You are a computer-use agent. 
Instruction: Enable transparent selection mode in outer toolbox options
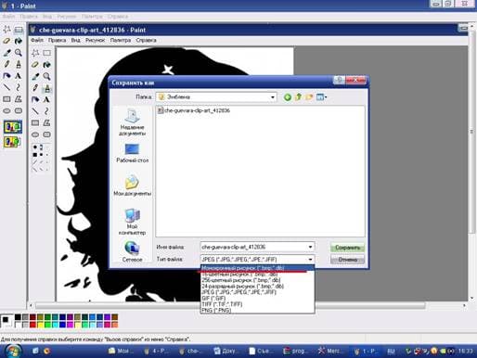pos(13,142)
